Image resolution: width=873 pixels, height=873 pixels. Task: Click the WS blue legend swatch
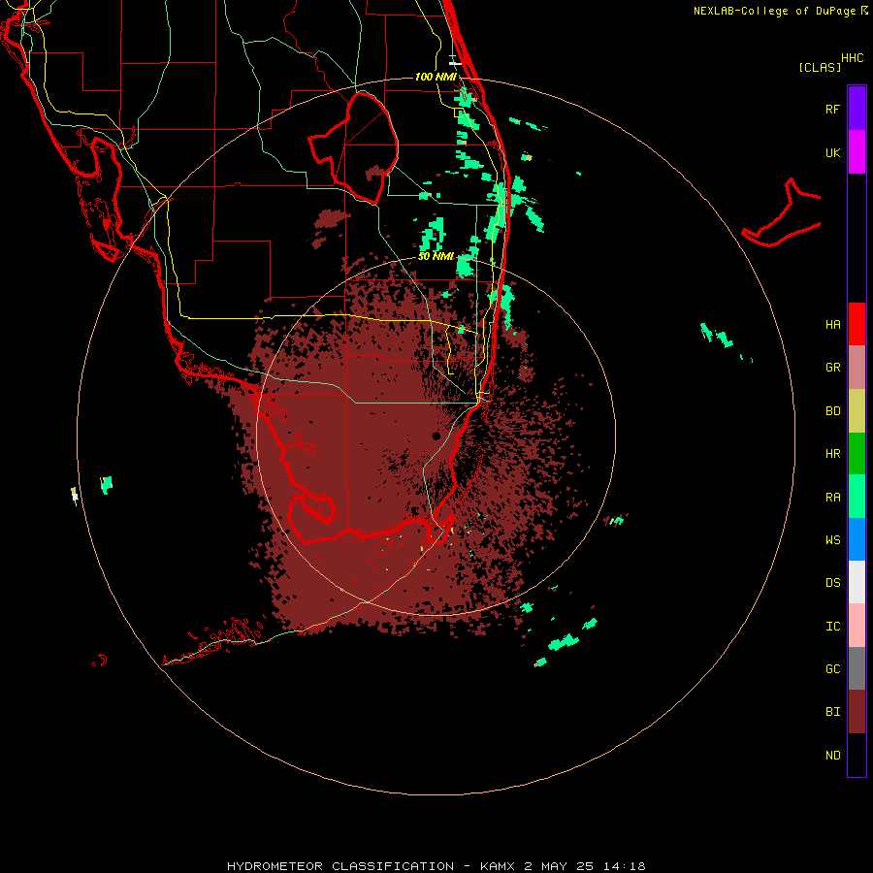tap(857, 539)
